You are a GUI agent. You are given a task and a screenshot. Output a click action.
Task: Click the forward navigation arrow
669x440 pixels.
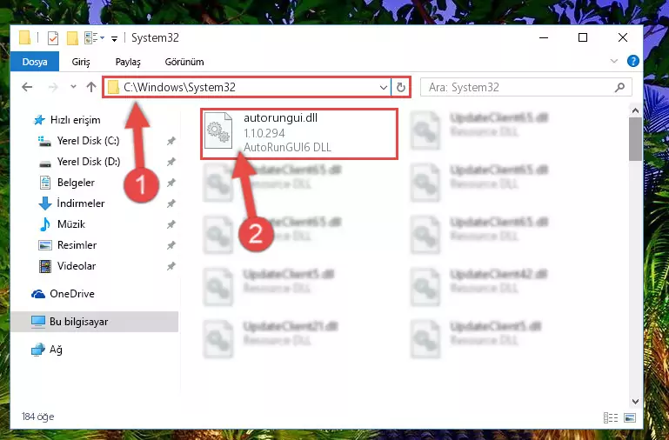[53, 88]
